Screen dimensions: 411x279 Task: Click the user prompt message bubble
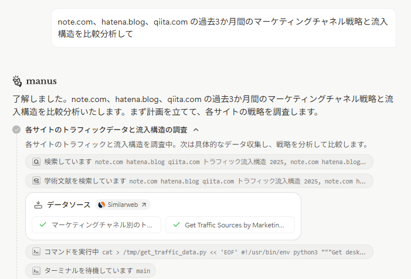pyautogui.click(x=223, y=28)
